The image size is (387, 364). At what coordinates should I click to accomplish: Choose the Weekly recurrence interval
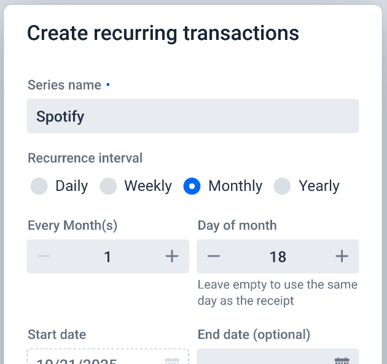point(109,186)
